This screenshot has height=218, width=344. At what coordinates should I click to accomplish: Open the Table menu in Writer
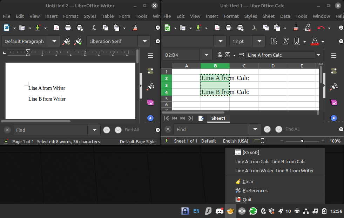coord(108,16)
